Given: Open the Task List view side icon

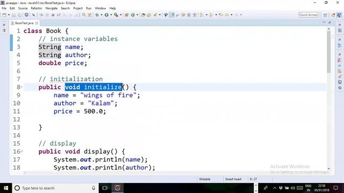Looking at the screenshot, I should tap(340, 31).
